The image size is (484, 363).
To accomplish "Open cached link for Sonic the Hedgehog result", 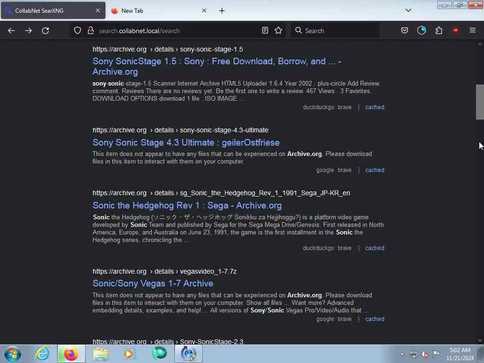I will [x=375, y=248].
